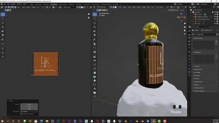Select the Rotate tool in UV editor
The height and width of the screenshot is (123, 219).
[3, 27]
